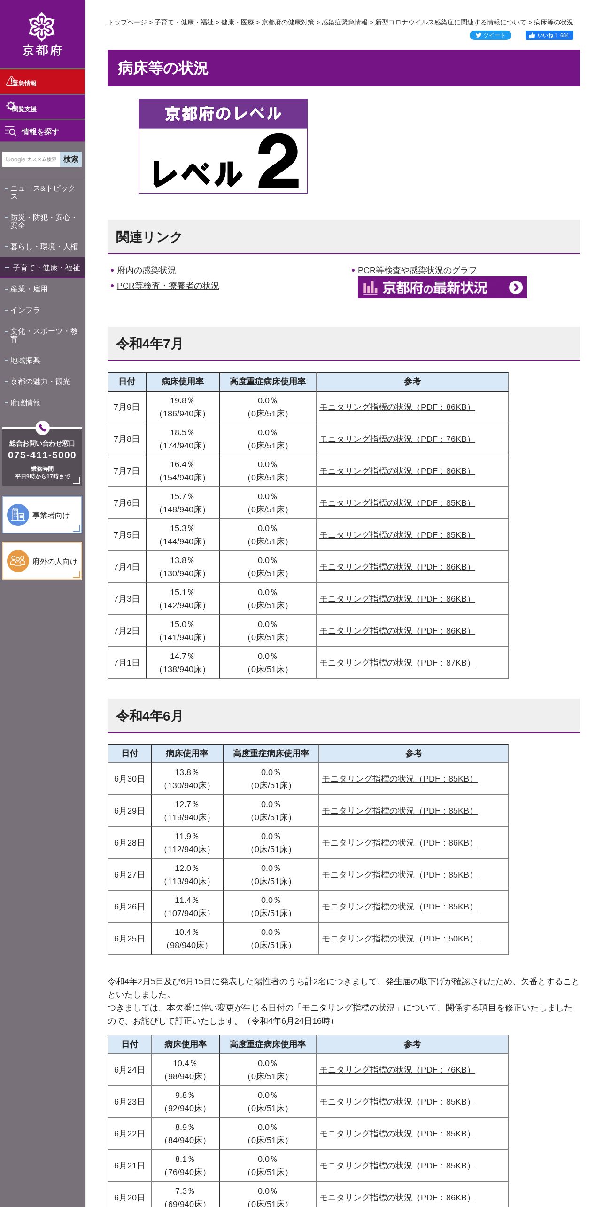603x1207 pixels.
Task: Click the phone icon above 総合お問い合わせ窓口
Action: pyautogui.click(x=42, y=428)
